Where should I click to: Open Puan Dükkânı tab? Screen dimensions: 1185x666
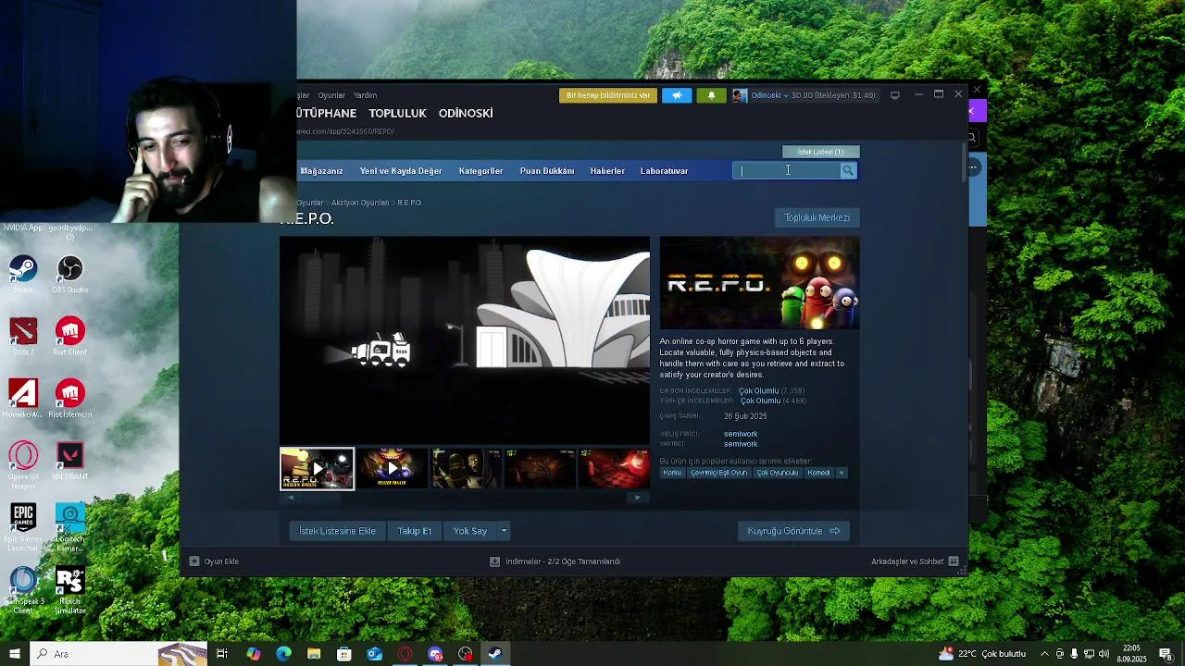pos(547,171)
